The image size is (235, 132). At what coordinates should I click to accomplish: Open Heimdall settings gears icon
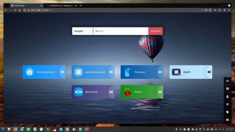[x=227, y=120]
